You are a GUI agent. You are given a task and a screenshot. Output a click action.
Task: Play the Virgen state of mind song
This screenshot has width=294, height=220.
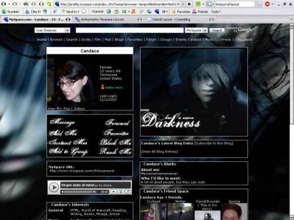pyautogui.click(x=54, y=187)
